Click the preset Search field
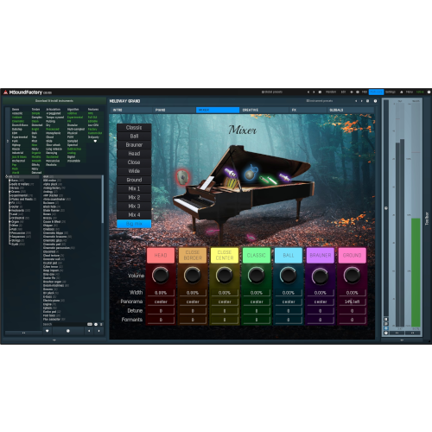Viewport: 432px width, 432px height. [x=64, y=324]
